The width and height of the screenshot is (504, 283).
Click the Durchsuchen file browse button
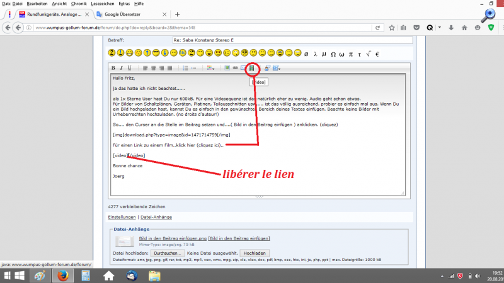pyautogui.click(x=167, y=252)
